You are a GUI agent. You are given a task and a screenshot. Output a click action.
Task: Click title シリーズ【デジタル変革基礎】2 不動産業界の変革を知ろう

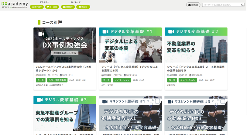[196, 69]
